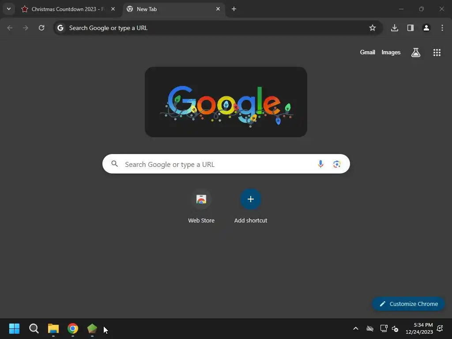452x339 pixels.
Task: Open the Chrome three-dot menu
Action: (x=442, y=28)
